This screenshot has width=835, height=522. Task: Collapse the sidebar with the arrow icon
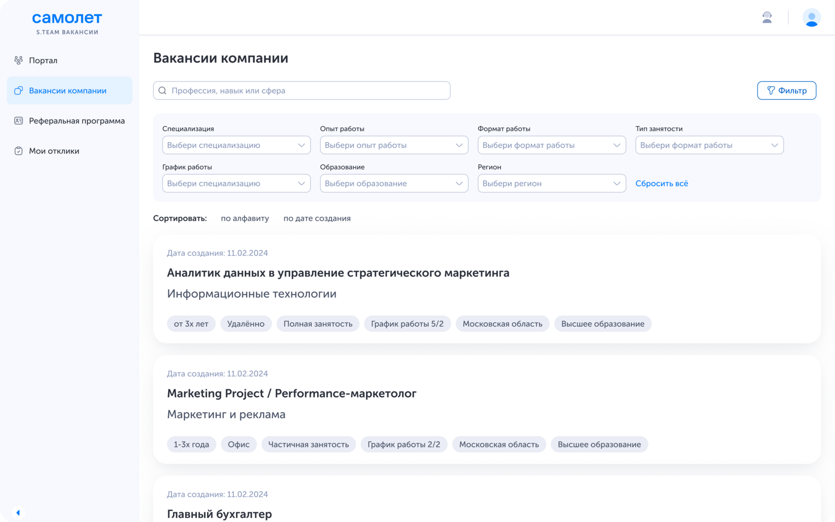click(x=18, y=513)
